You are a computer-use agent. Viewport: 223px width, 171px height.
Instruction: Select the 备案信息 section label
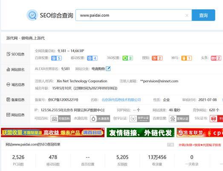[x=16, y=100]
